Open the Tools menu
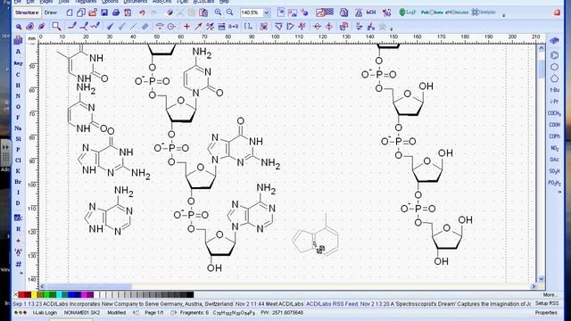Image resolution: width=571 pixels, height=321 pixels. click(x=63, y=2)
